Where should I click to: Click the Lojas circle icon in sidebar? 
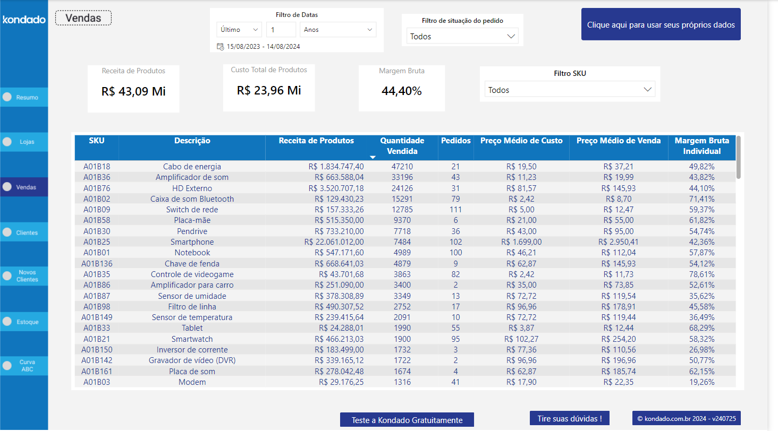7,142
